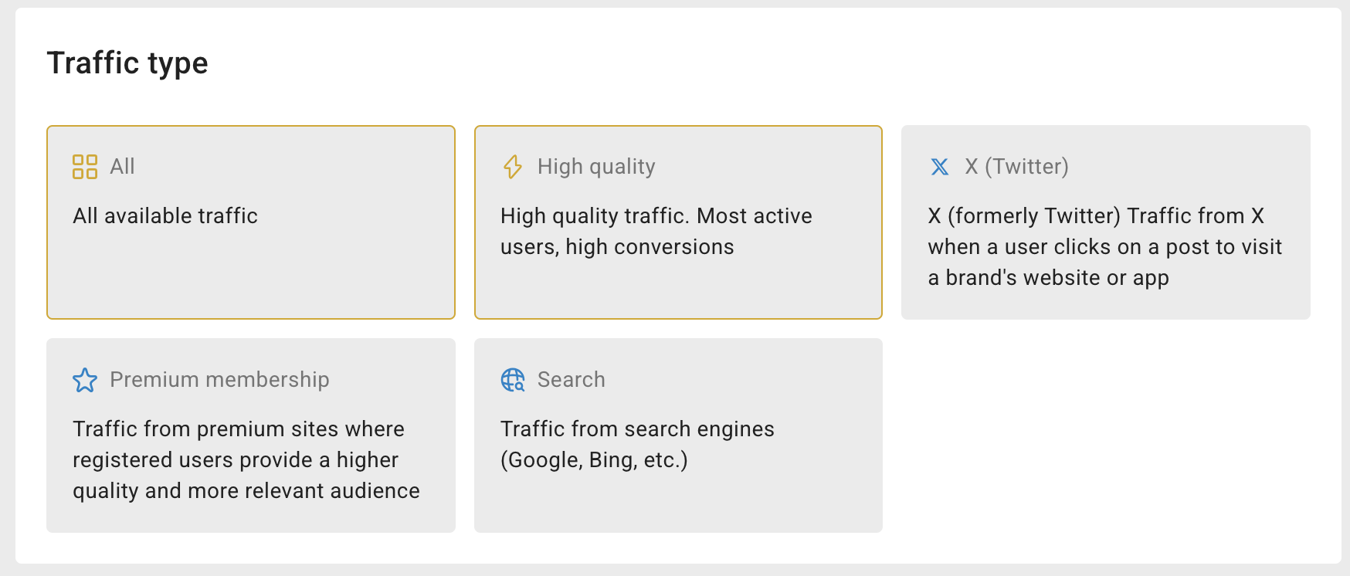Click the "Search" card title
The height and width of the screenshot is (576, 1350).
click(572, 380)
